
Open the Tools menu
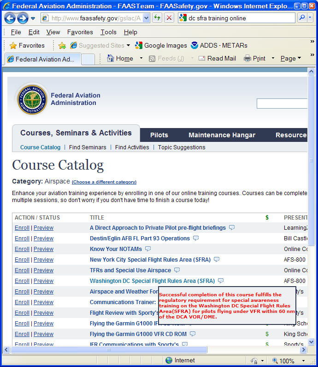(x=108, y=32)
